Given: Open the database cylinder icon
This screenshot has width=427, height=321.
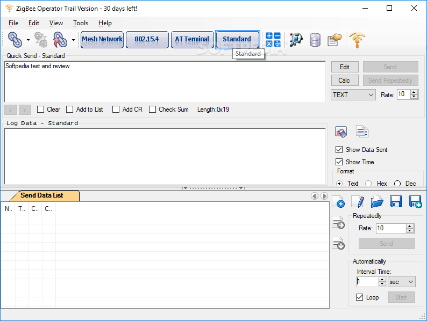Looking at the screenshot, I should tap(315, 40).
